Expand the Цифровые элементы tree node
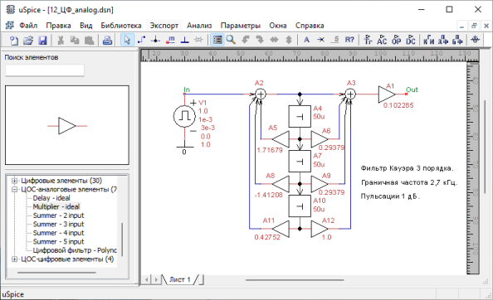This screenshot has height=300, width=493. coord(14,181)
